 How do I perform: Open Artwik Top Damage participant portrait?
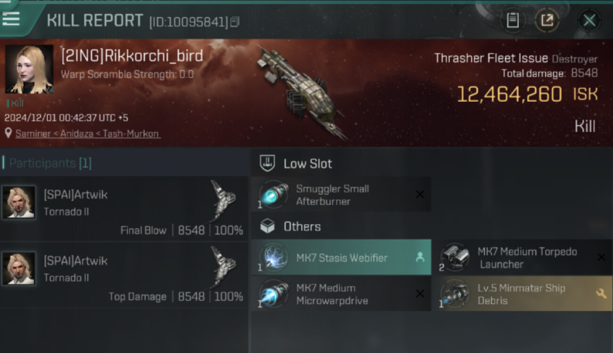point(19,268)
